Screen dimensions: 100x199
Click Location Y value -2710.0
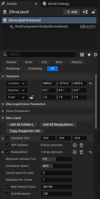coord(64,83)
